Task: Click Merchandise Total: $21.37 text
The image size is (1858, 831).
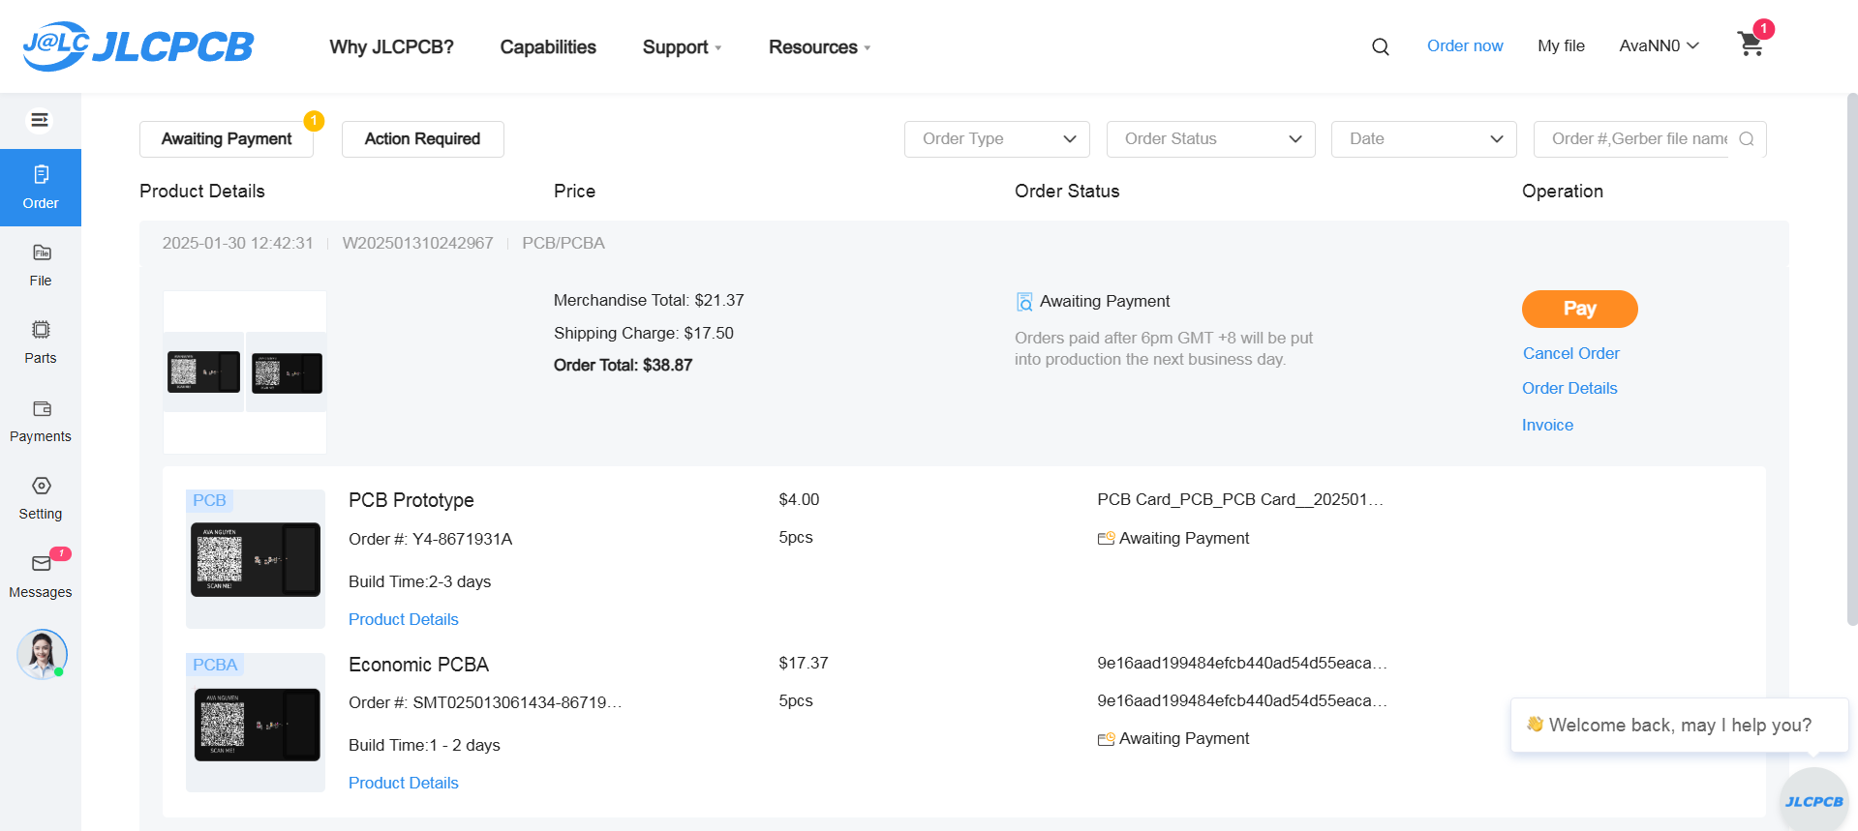Action: pos(649,300)
